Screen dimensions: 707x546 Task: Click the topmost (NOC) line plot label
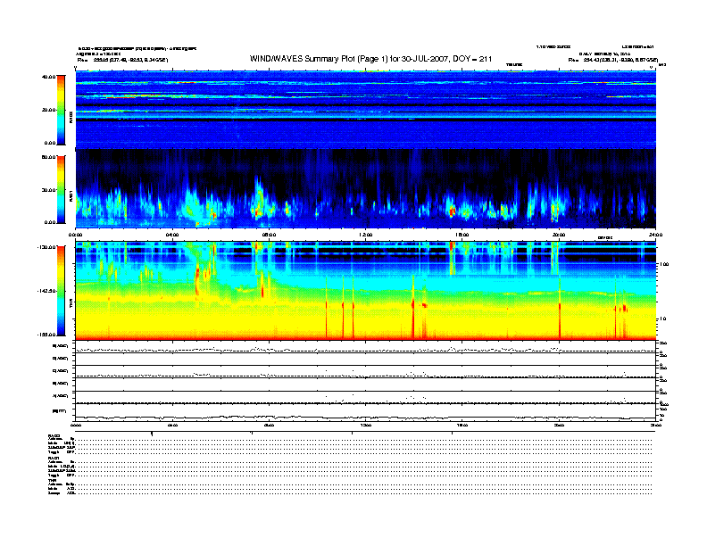(x=61, y=346)
